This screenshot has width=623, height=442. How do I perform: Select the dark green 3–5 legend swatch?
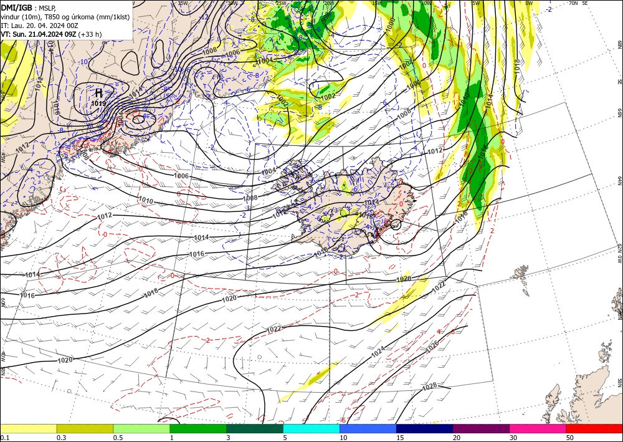(x=255, y=428)
